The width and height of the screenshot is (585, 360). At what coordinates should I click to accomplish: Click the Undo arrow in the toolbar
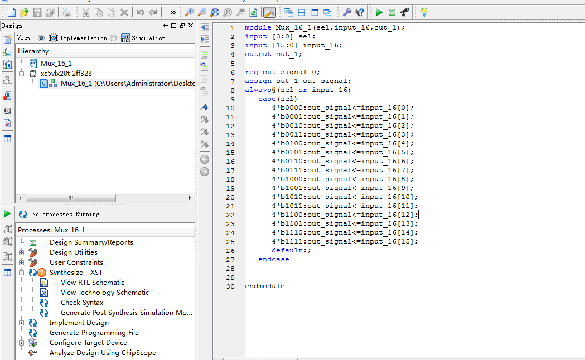(x=140, y=12)
